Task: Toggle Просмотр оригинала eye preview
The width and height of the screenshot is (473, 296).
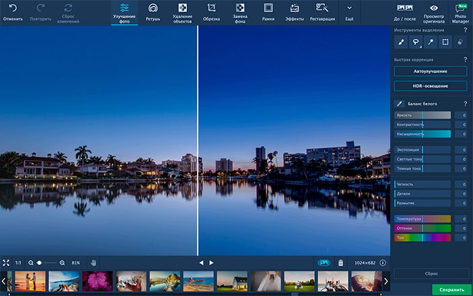Action: [434, 11]
